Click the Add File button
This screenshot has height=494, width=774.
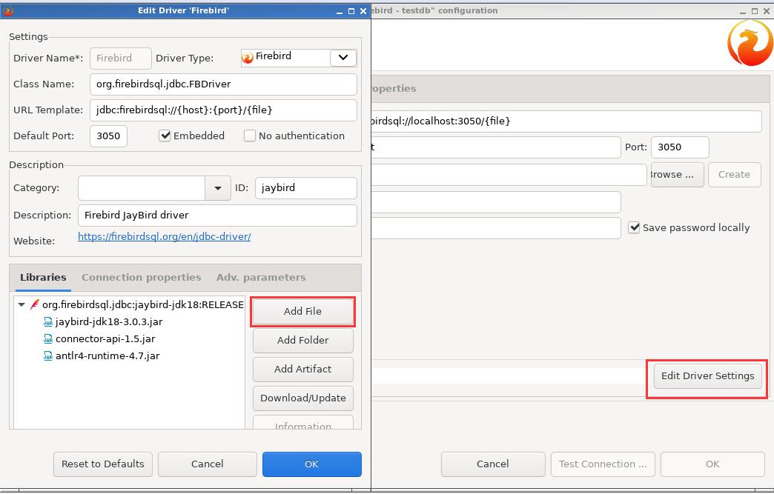[302, 312]
